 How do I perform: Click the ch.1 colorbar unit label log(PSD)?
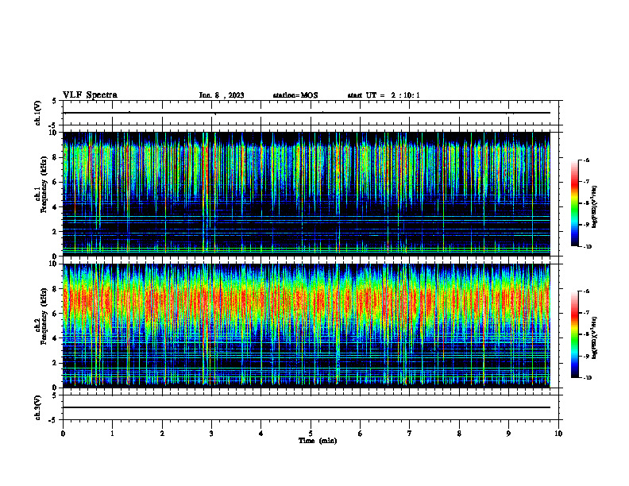pos(595,206)
